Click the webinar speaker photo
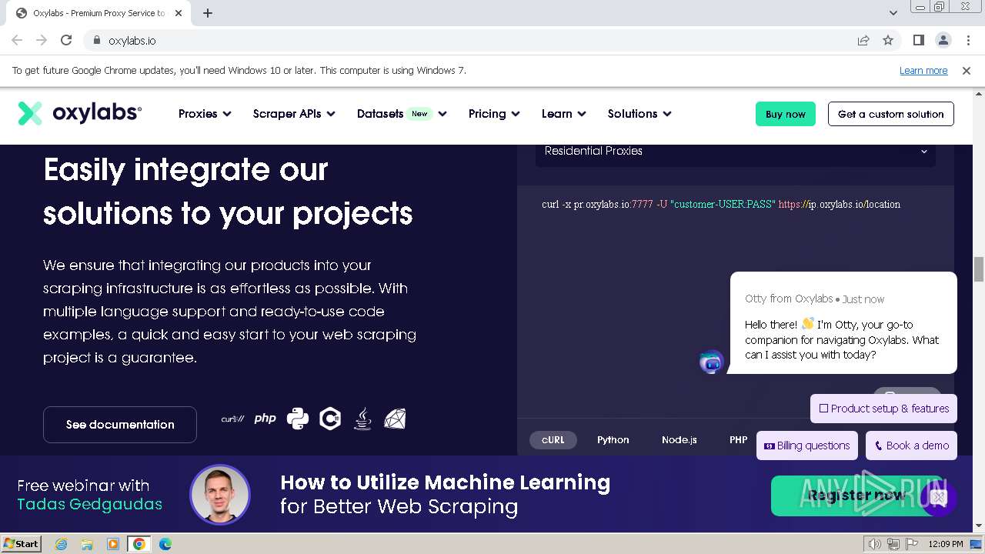The width and height of the screenshot is (985, 554). pyautogui.click(x=220, y=495)
